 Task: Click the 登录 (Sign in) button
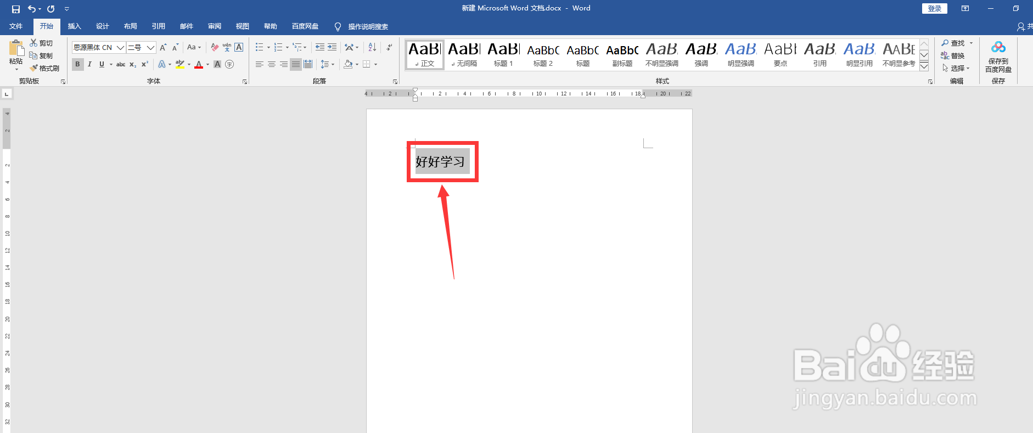pyautogui.click(x=934, y=8)
